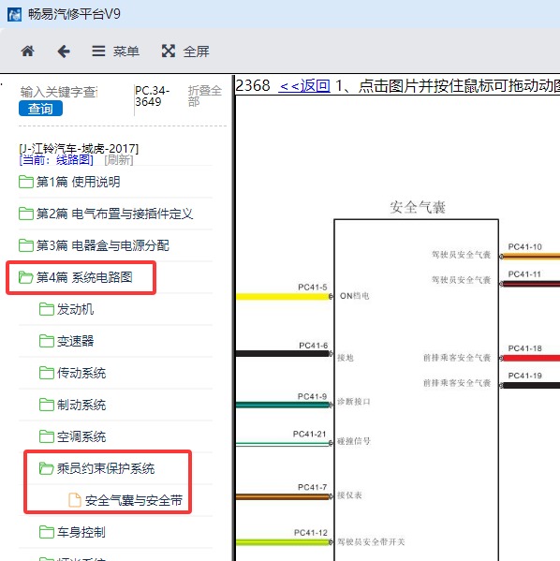Click the PC41-10 pin label
This screenshot has width=560, height=561.
pyautogui.click(x=525, y=247)
